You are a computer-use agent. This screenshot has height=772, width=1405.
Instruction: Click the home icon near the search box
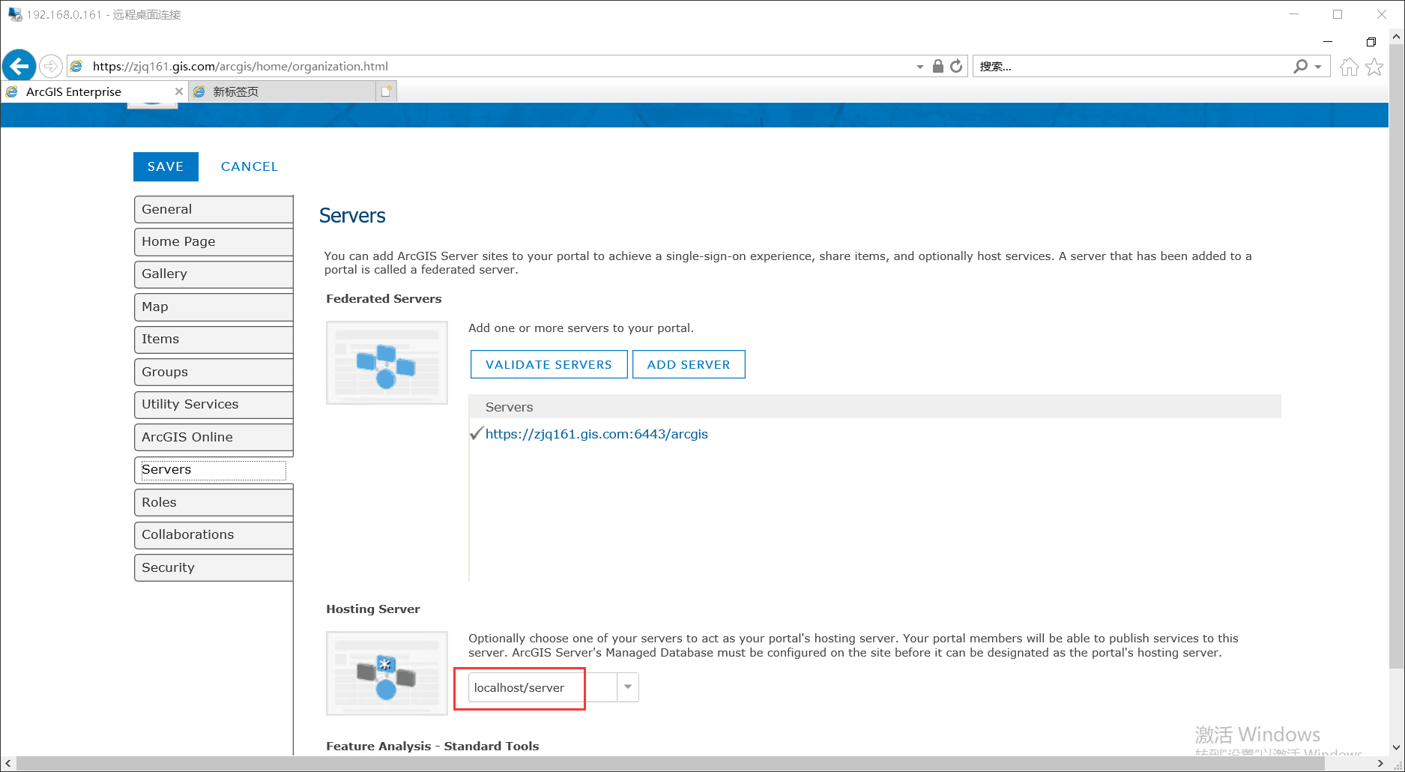[1348, 66]
